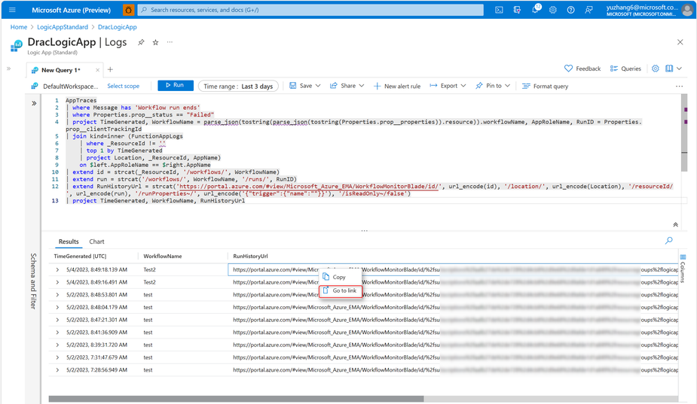Open the Time range Last 3 days picker

(x=238, y=86)
